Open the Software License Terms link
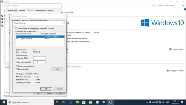The image size is (186, 105). coord(74,67)
